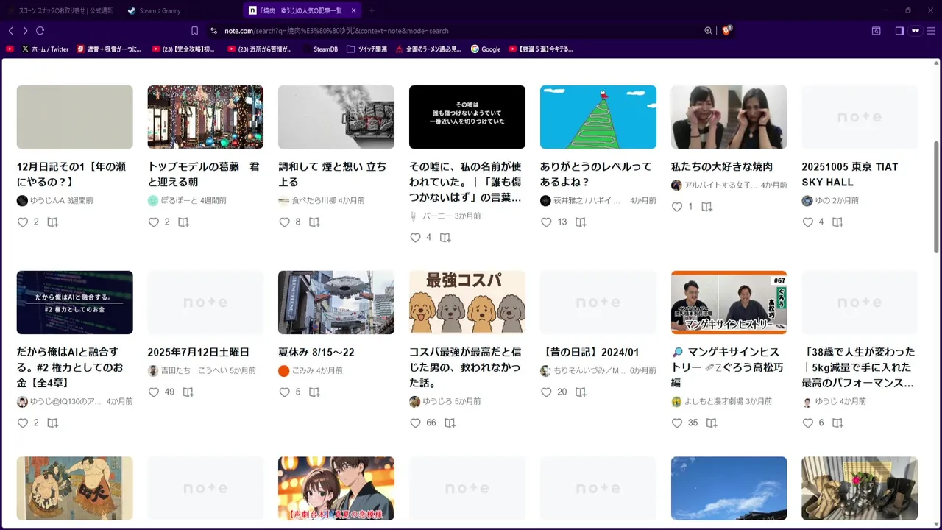Like the トップモデルの葛藤 article
Image resolution: width=942 pixels, height=530 pixels.
click(153, 222)
